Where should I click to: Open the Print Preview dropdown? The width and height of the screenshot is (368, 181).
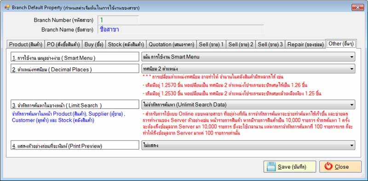(248, 145)
